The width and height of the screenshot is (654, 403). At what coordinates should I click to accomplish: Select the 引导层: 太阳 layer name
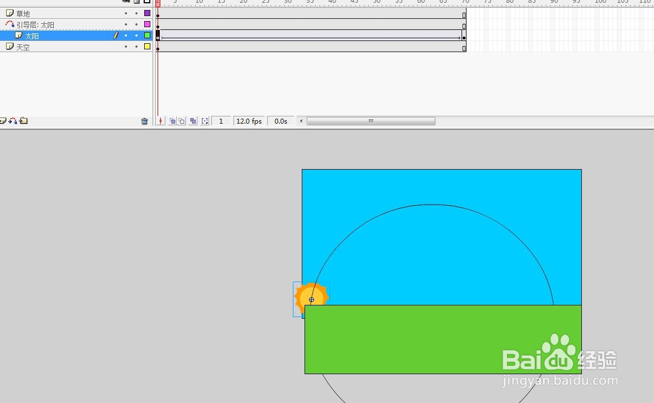pos(36,25)
